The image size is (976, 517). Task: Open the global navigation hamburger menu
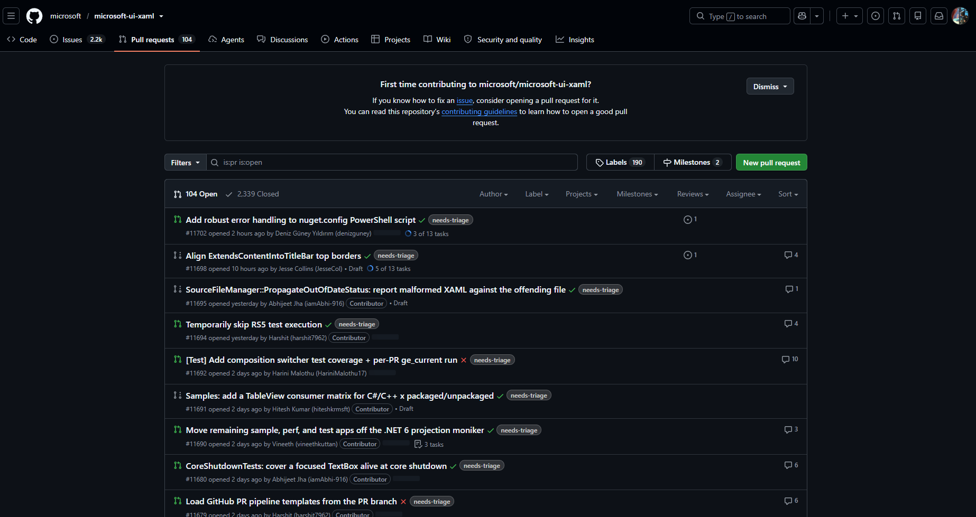tap(11, 16)
